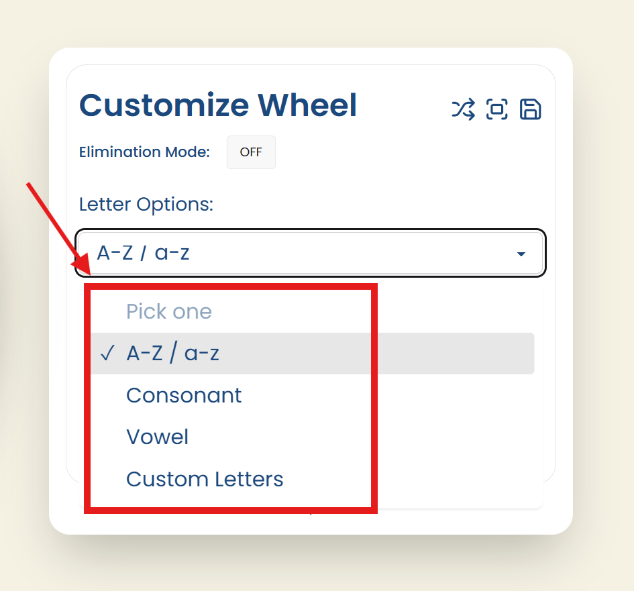Click the Pick one placeholder entry

tap(169, 311)
